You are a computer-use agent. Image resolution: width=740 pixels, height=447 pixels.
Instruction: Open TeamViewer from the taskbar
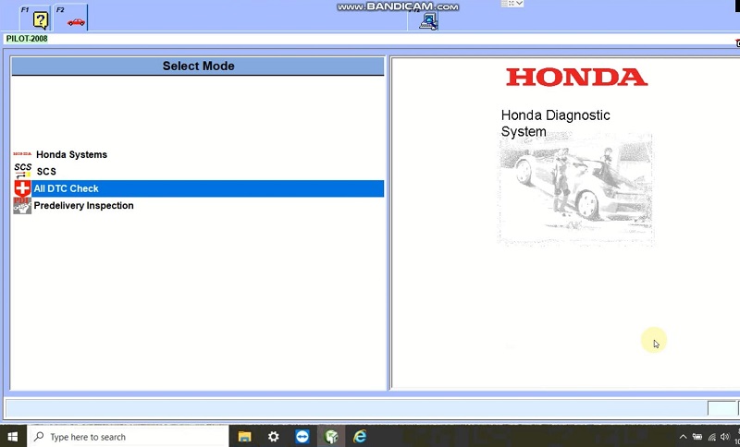click(x=302, y=437)
